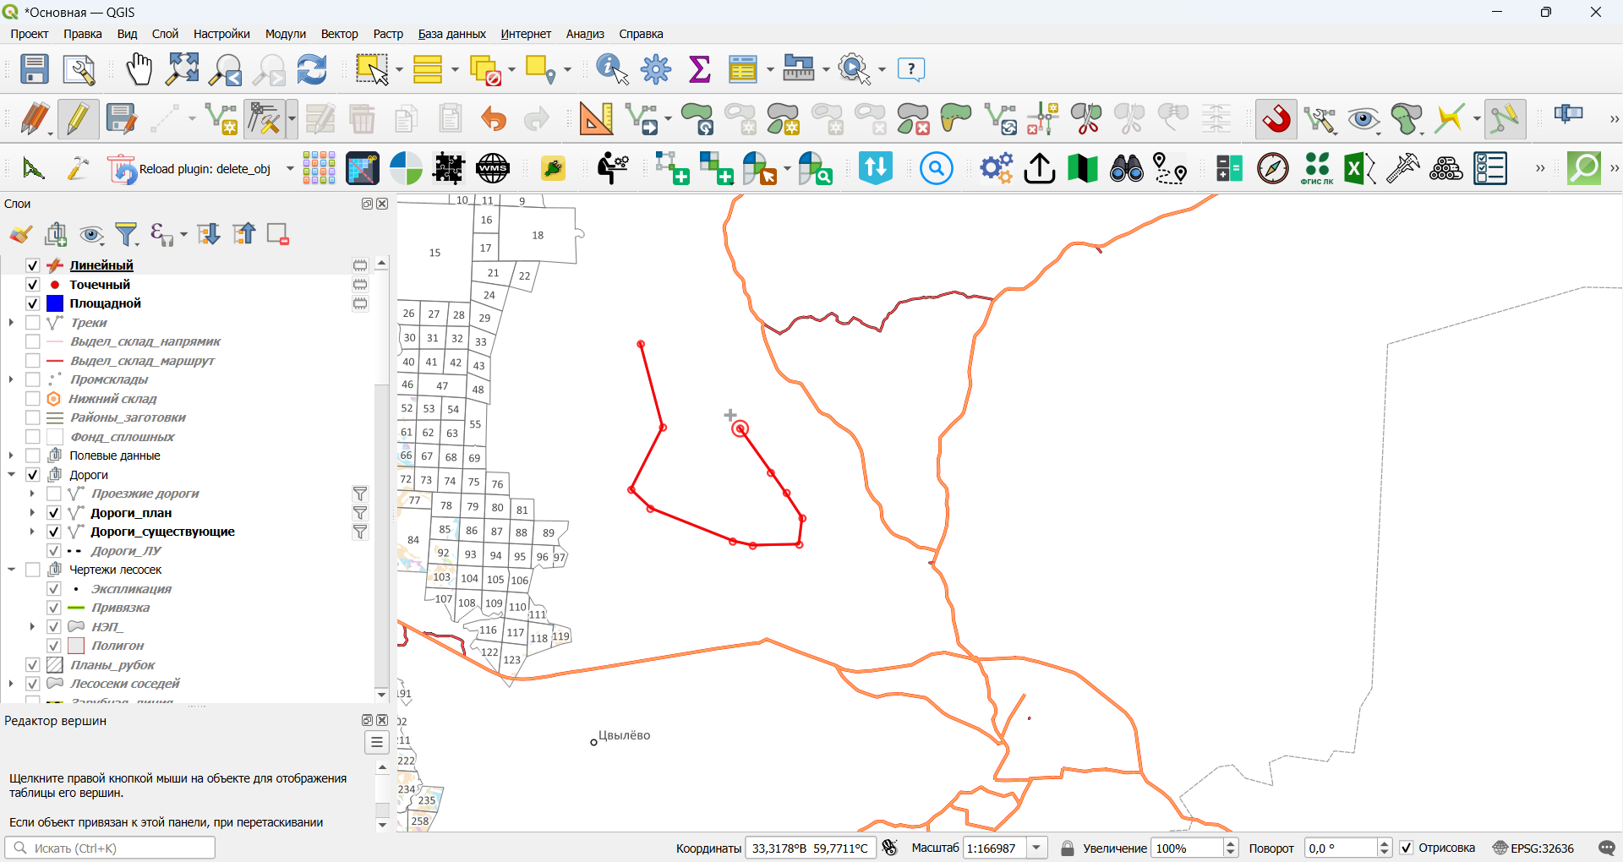Enable snapping with the magnet icon

click(1277, 119)
